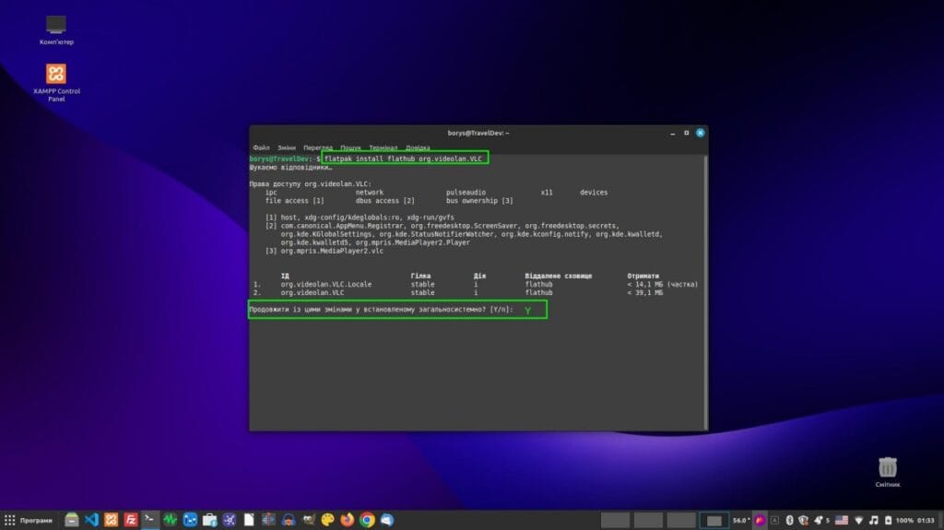
Task: Open the file manager from the taskbar
Action: click(x=72, y=520)
